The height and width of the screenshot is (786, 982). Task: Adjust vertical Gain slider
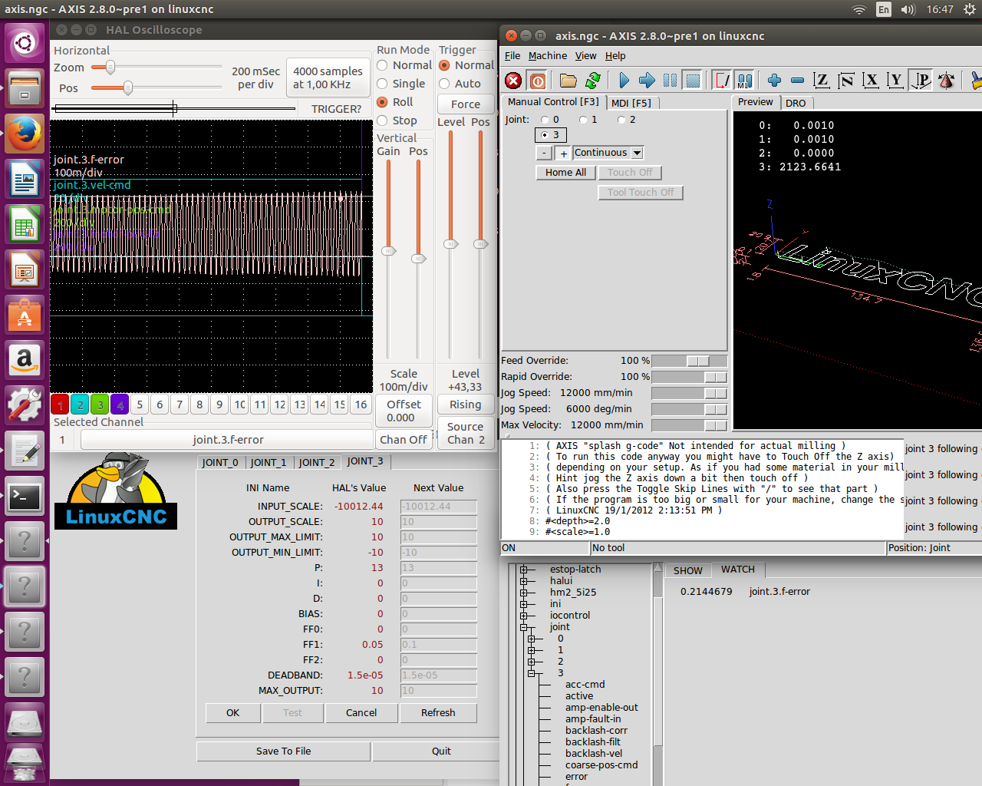[x=389, y=250]
